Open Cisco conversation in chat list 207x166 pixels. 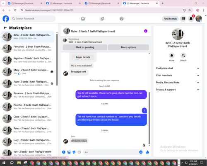click(x=28, y=118)
